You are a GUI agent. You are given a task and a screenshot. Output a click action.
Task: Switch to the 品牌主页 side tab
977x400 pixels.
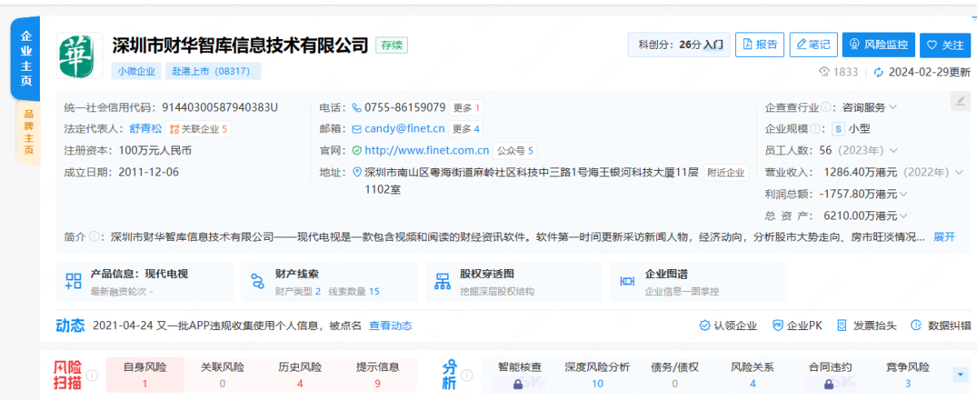(x=28, y=132)
